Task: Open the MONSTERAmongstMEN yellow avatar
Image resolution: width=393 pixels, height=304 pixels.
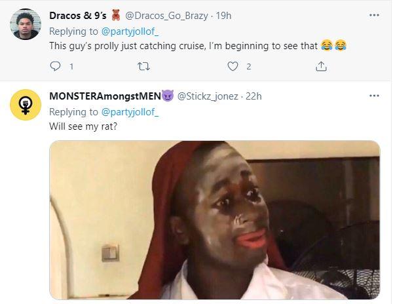Action: pyautogui.click(x=26, y=104)
